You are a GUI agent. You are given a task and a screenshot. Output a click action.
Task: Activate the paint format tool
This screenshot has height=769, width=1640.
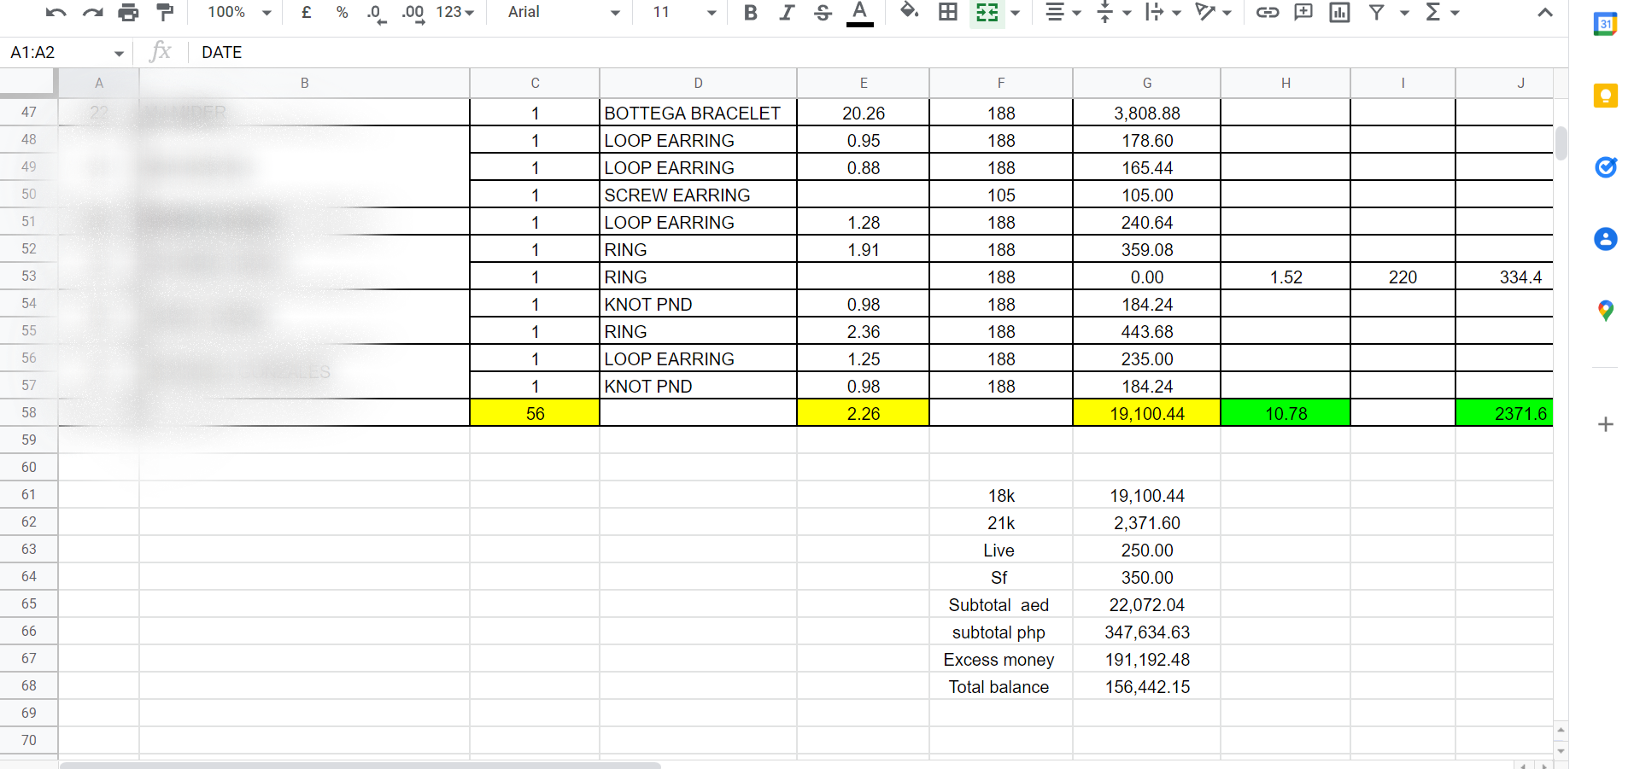(x=165, y=12)
